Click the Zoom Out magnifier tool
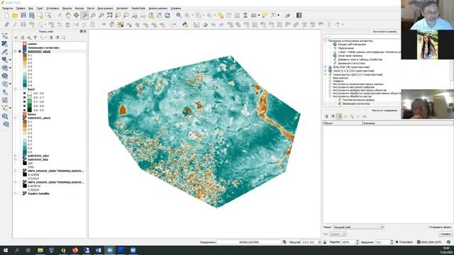 coord(93,16)
